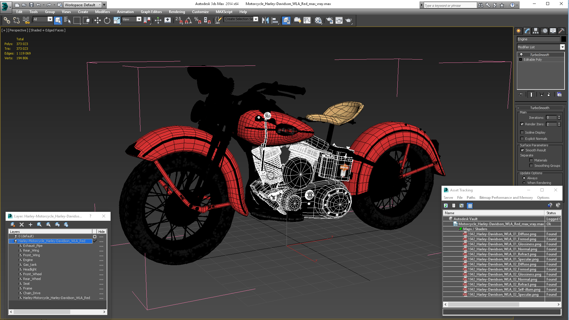569x320 pixels.
Task: Enable Separate by Materials checkbox
Action: point(531,160)
